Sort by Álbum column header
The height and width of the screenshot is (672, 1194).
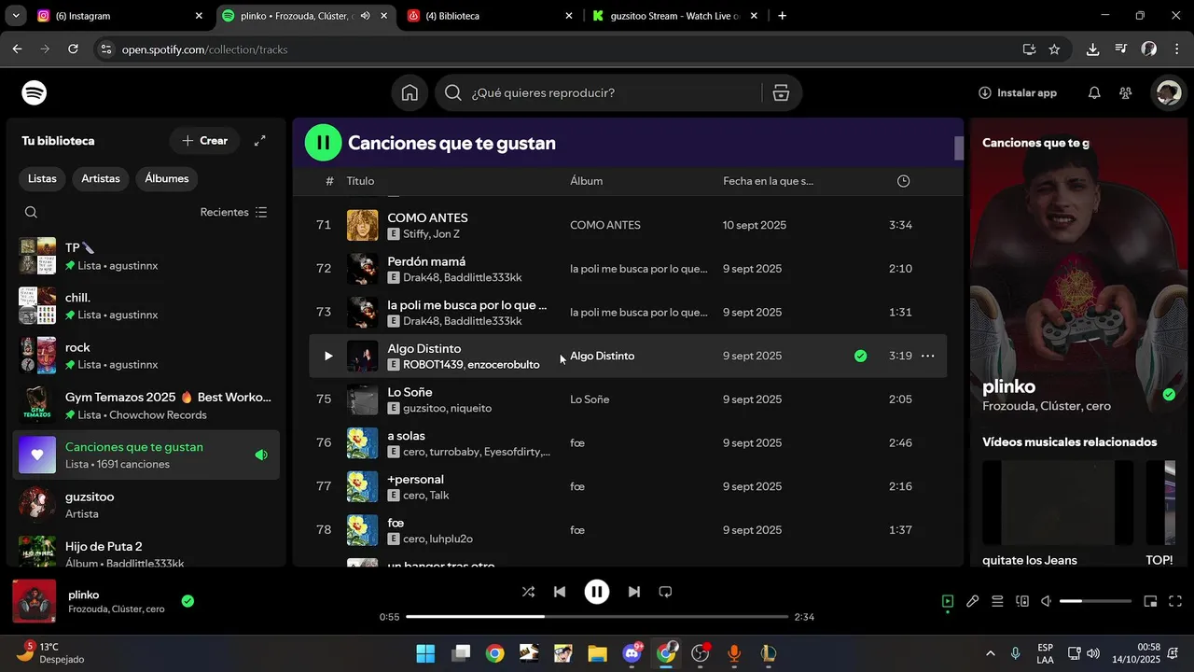point(587,181)
